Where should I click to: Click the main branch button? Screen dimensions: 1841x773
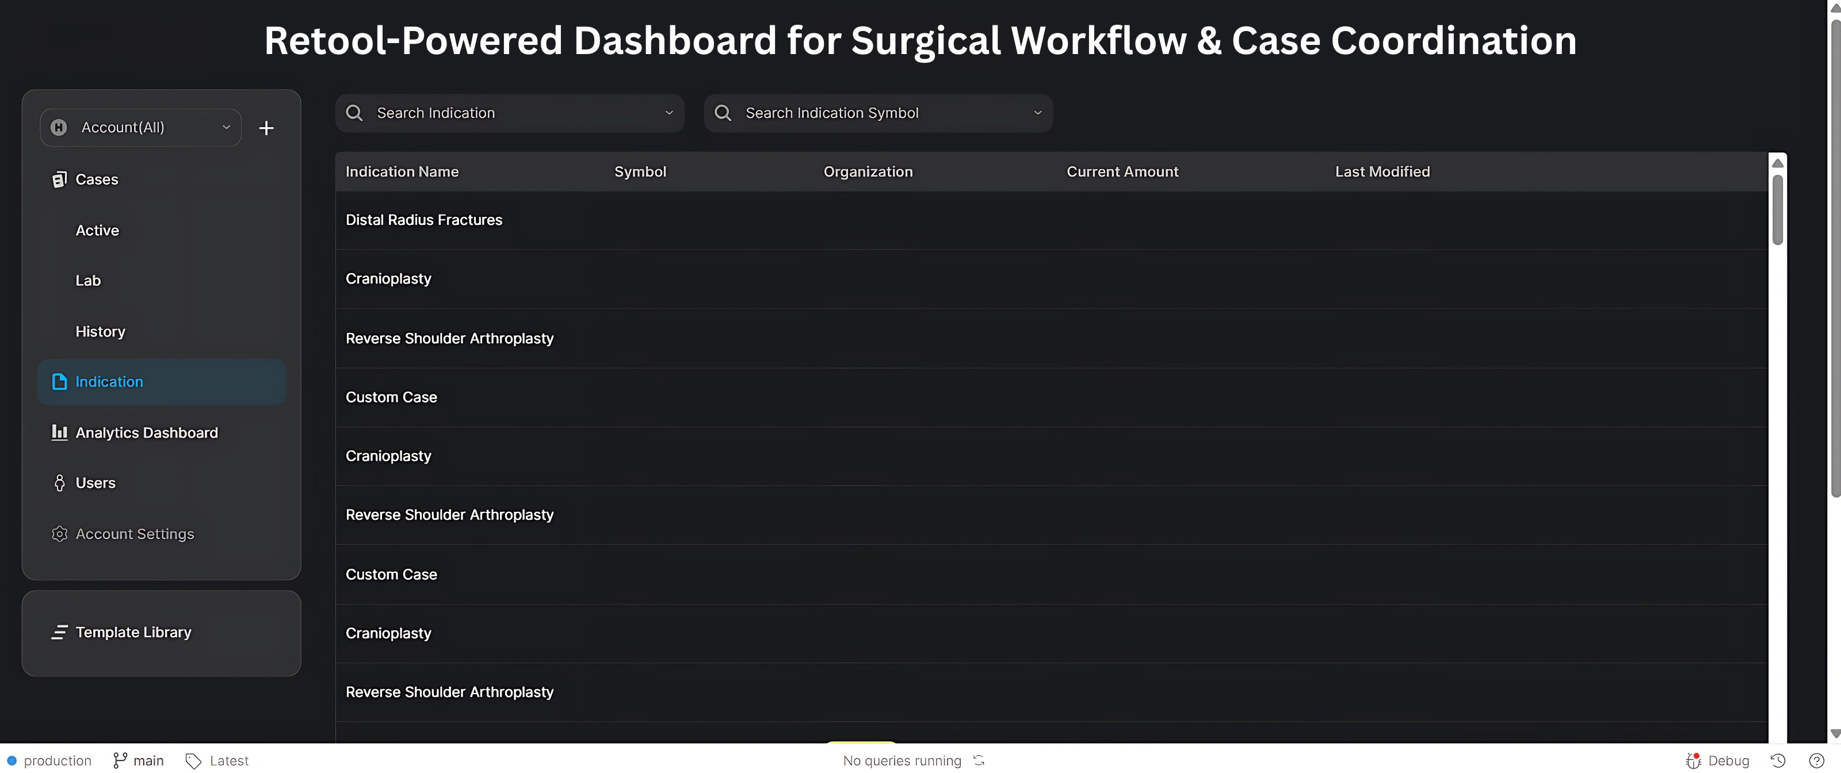click(139, 761)
